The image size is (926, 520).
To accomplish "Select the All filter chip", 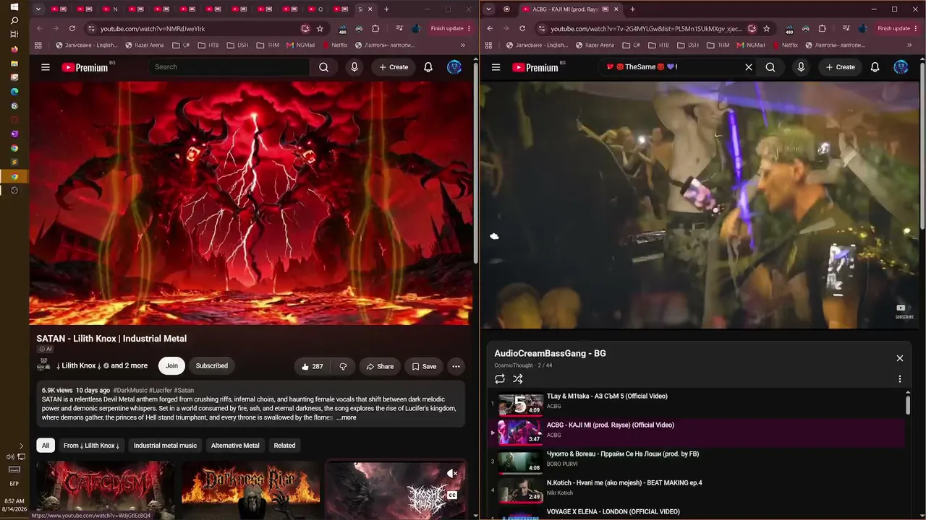I will [x=46, y=446].
